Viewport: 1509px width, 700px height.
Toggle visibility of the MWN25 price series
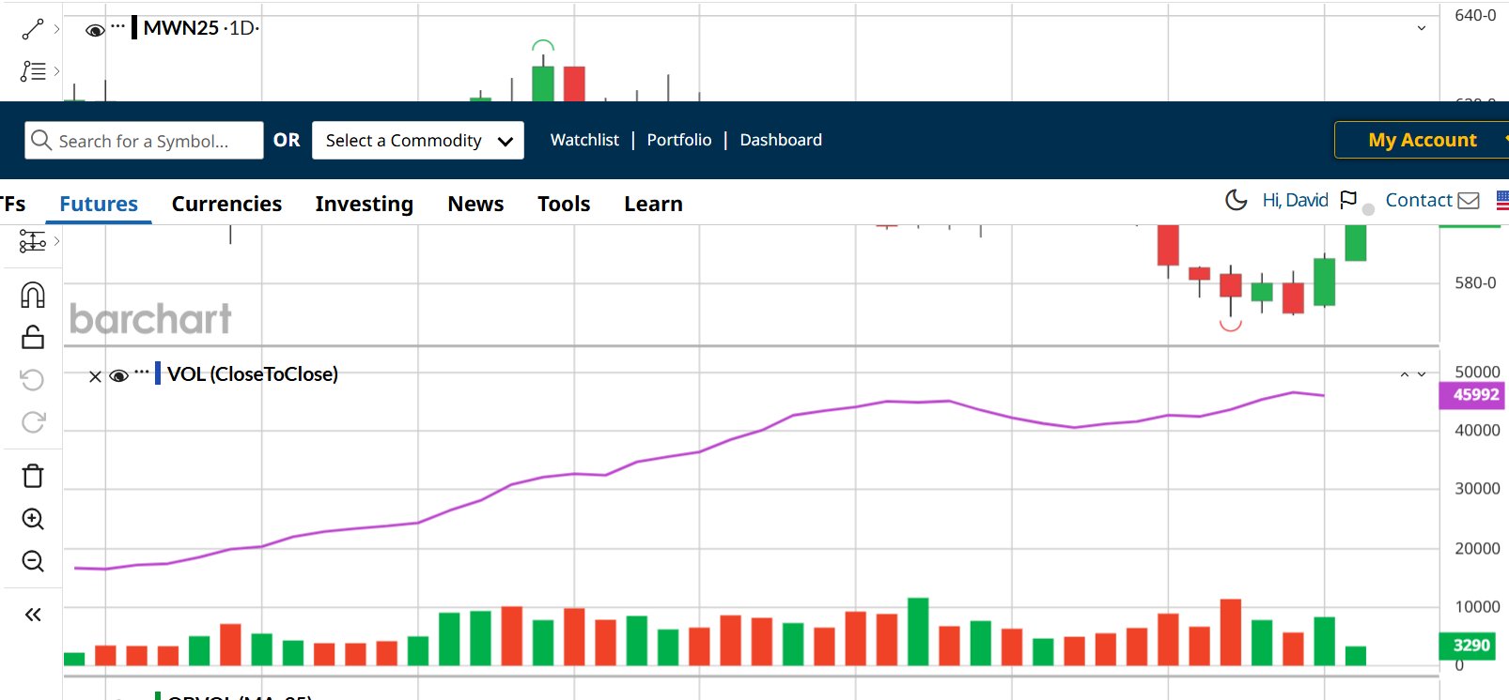pyautogui.click(x=94, y=30)
